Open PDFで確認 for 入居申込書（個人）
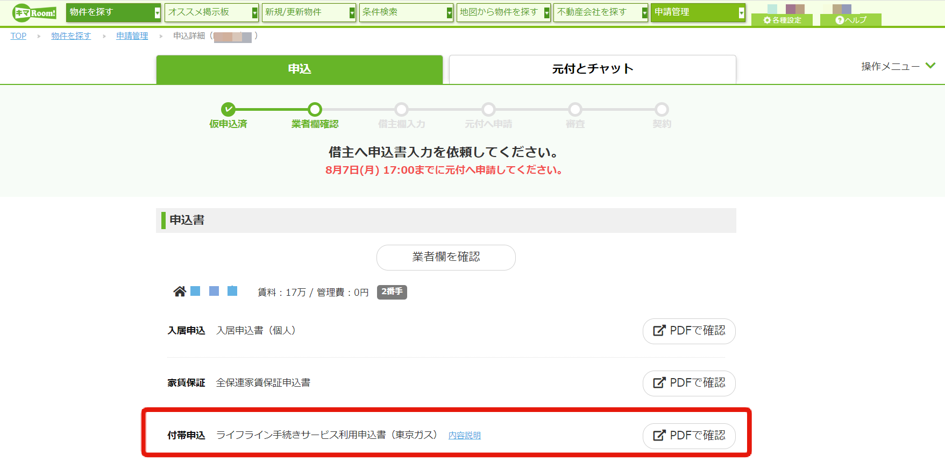 689,331
